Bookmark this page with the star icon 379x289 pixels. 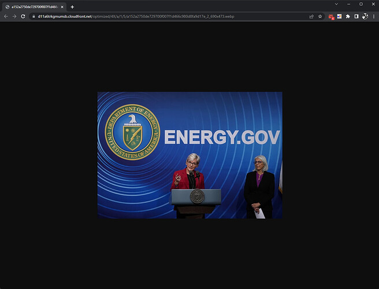(320, 16)
